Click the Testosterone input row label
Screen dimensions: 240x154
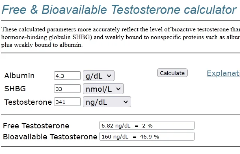(x=28, y=102)
